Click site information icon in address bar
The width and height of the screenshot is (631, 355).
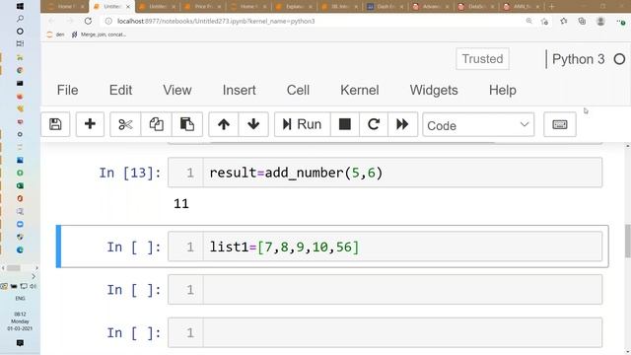click(x=108, y=21)
